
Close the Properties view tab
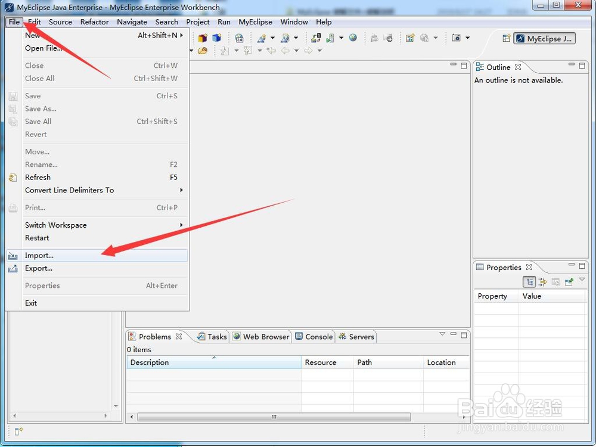(529, 267)
